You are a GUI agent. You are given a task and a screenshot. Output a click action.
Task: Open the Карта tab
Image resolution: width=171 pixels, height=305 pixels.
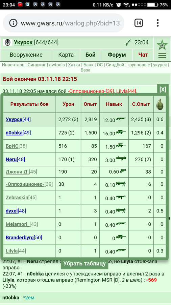click(66, 55)
